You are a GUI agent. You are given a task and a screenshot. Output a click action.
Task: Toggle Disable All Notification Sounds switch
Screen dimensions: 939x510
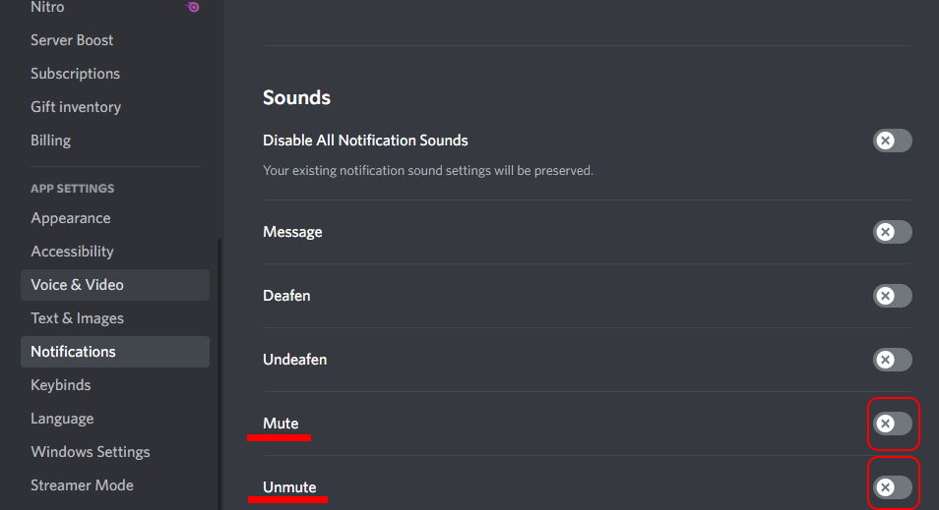892,141
